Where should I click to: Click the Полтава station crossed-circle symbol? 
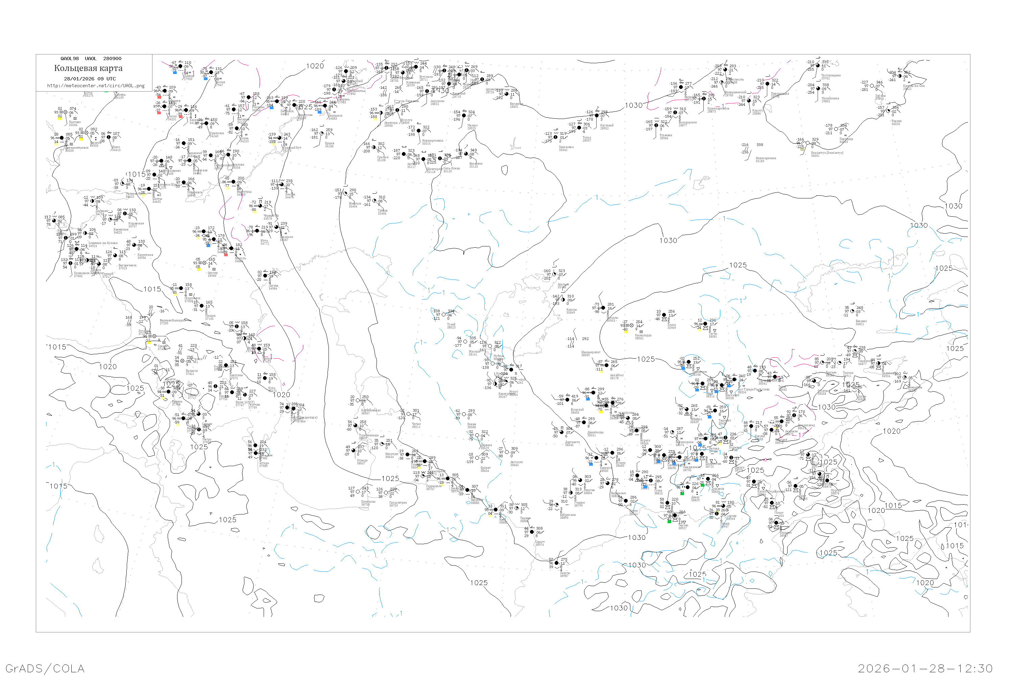pyautogui.click(x=66, y=113)
